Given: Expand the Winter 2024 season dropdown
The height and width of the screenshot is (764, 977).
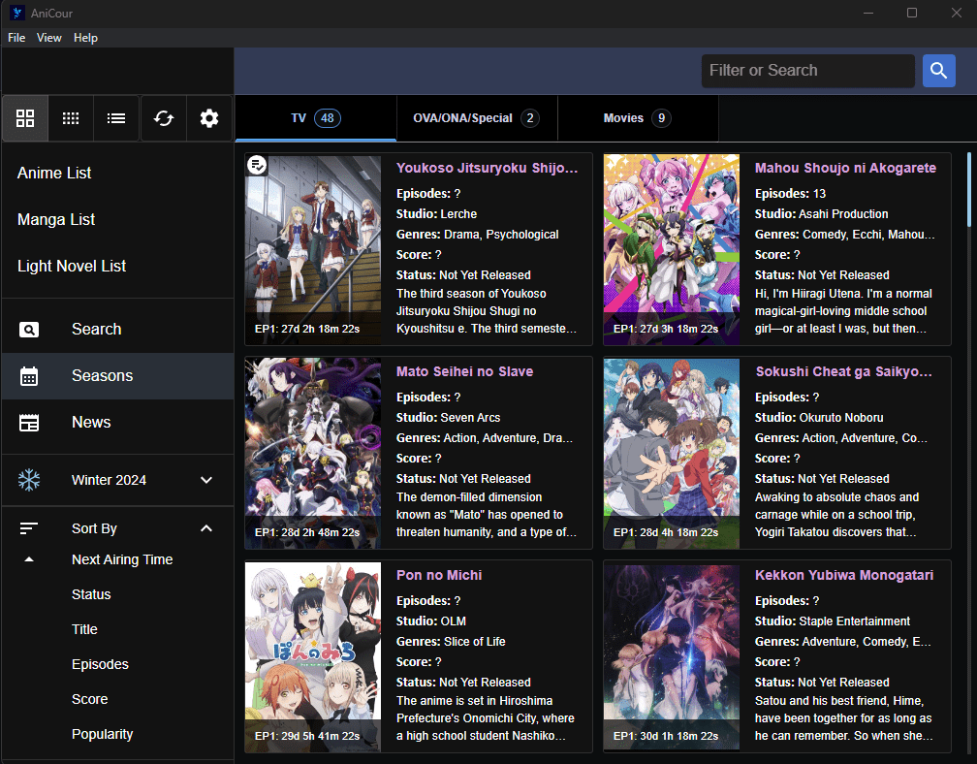Looking at the screenshot, I should [x=206, y=480].
